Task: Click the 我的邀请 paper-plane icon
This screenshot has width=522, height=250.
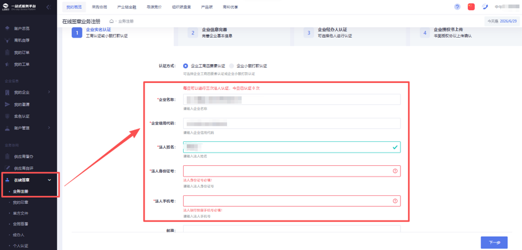Action: point(8,104)
